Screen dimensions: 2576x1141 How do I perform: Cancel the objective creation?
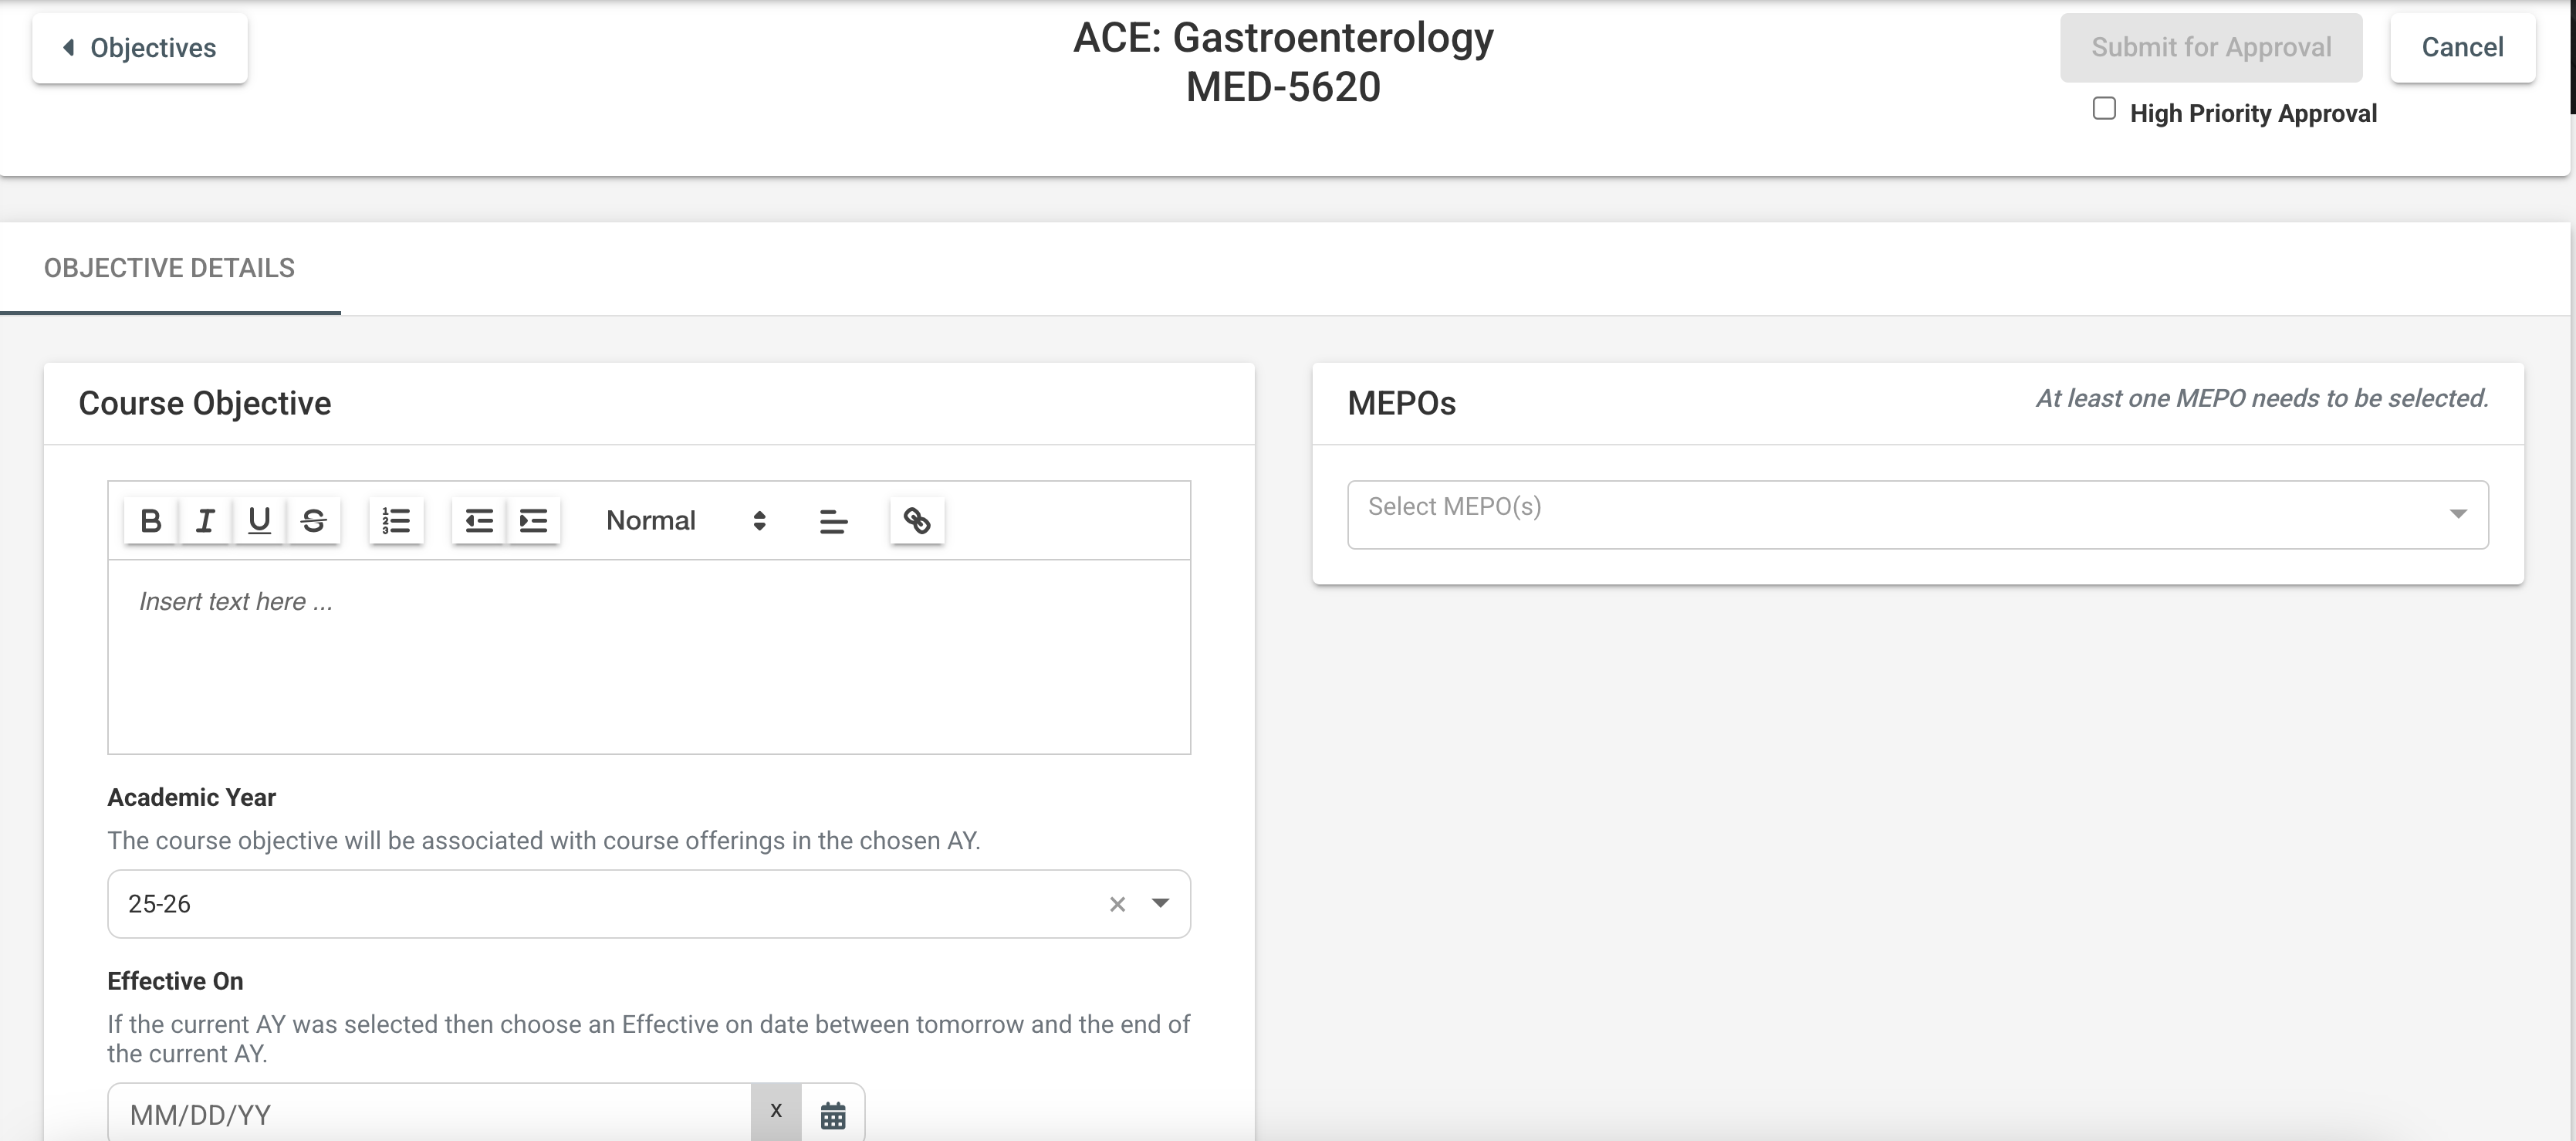tap(2462, 47)
